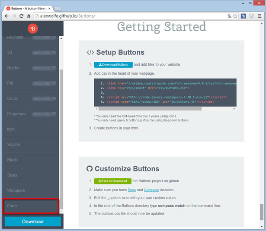Viewport: 266px width, 231px height.
Task: Click the 'compass watch' bold text
Action: coord(172,206)
